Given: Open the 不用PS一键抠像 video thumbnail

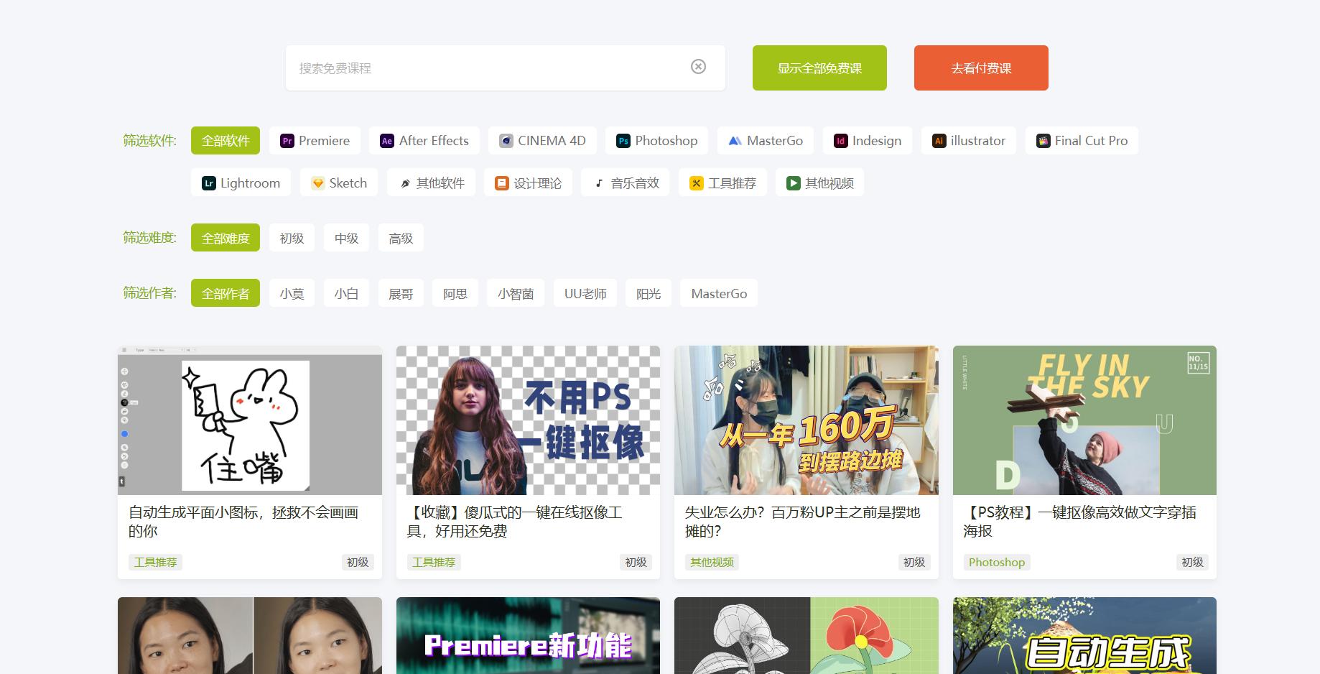Looking at the screenshot, I should 528,421.
